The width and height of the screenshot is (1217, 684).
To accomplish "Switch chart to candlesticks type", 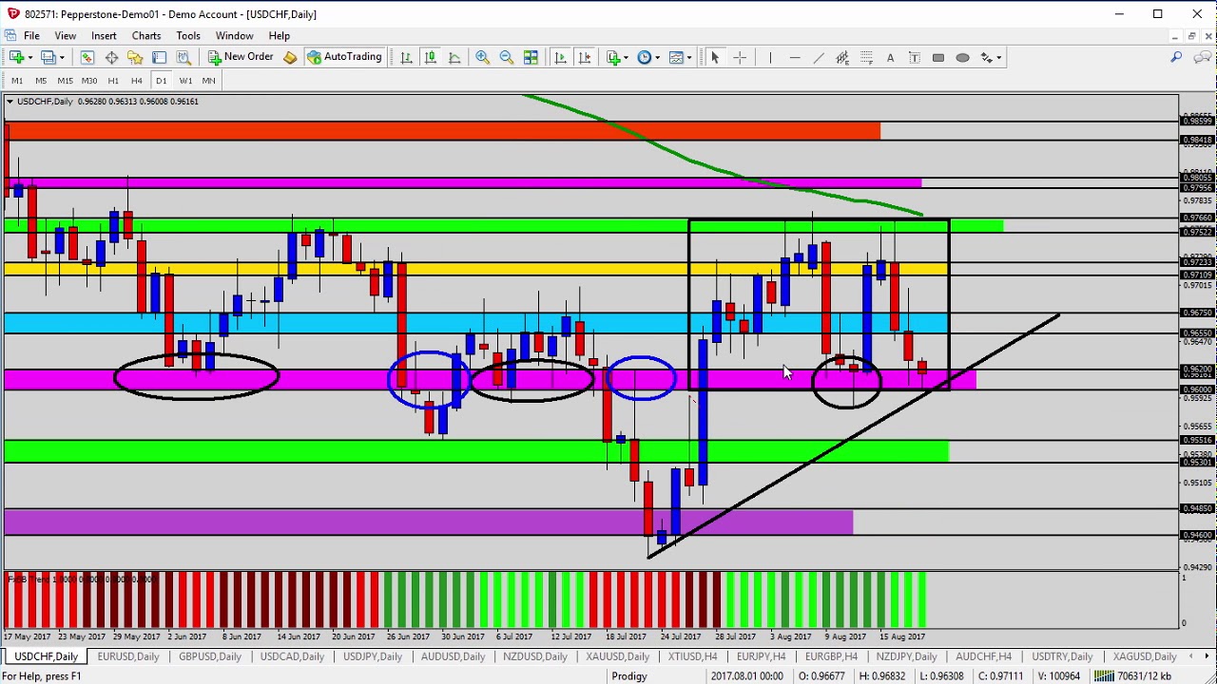I will coord(431,57).
